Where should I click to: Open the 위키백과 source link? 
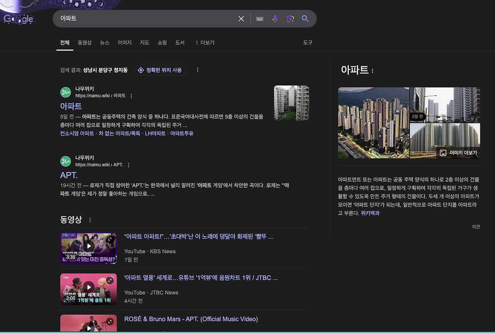370,213
